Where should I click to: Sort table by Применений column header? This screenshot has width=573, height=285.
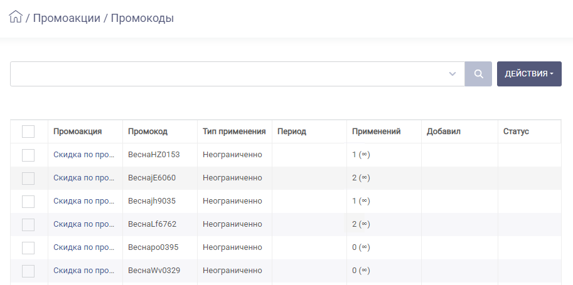coord(377,132)
